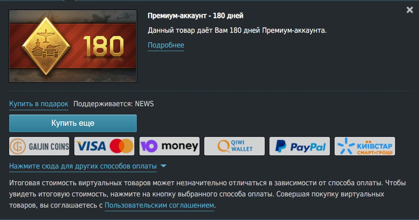The width and height of the screenshot is (419, 220).
Task: Click the blue triangle arrow beside other payment methods
Action: [164, 166]
